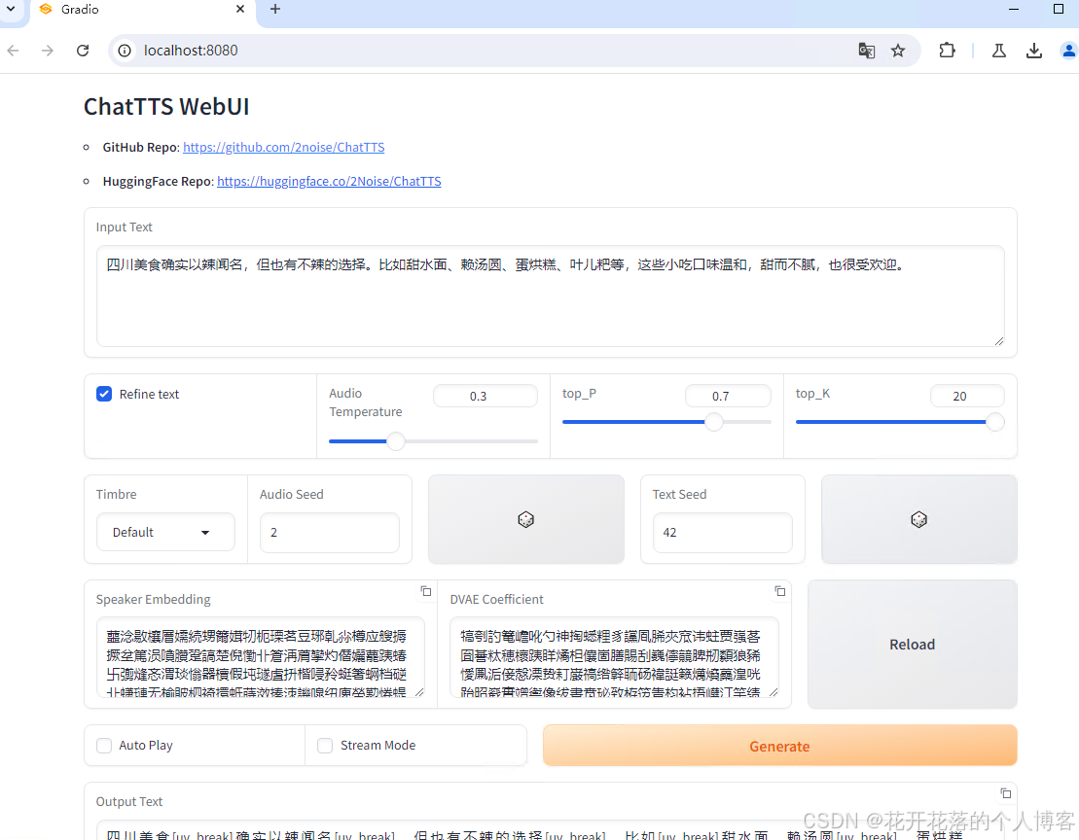This screenshot has height=840, width=1079.
Task: Roll the dice for a random Audio Seed
Action: pos(525,519)
